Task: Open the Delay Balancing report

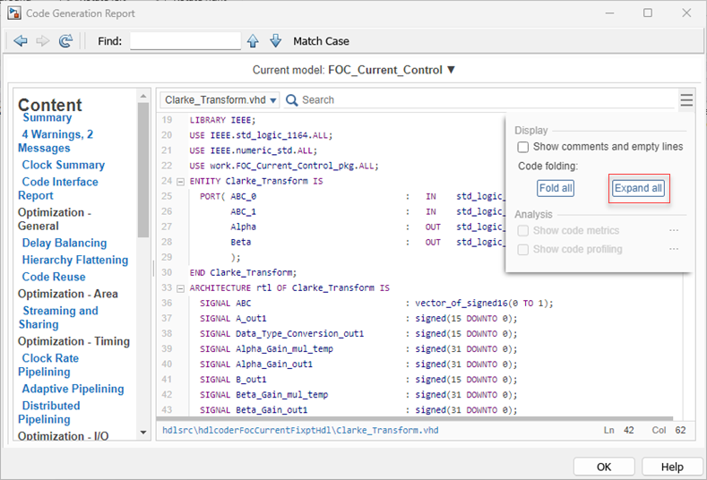Action: (64, 243)
